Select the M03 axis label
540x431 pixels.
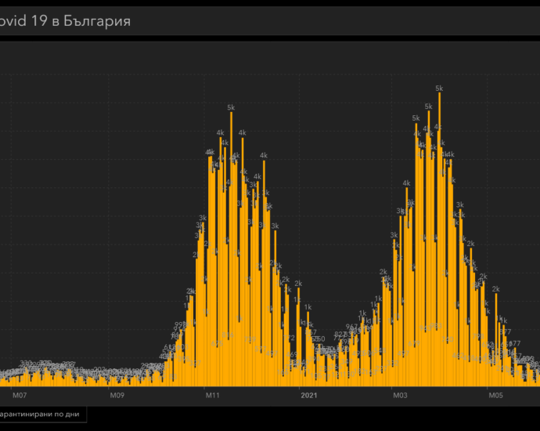[400, 395]
